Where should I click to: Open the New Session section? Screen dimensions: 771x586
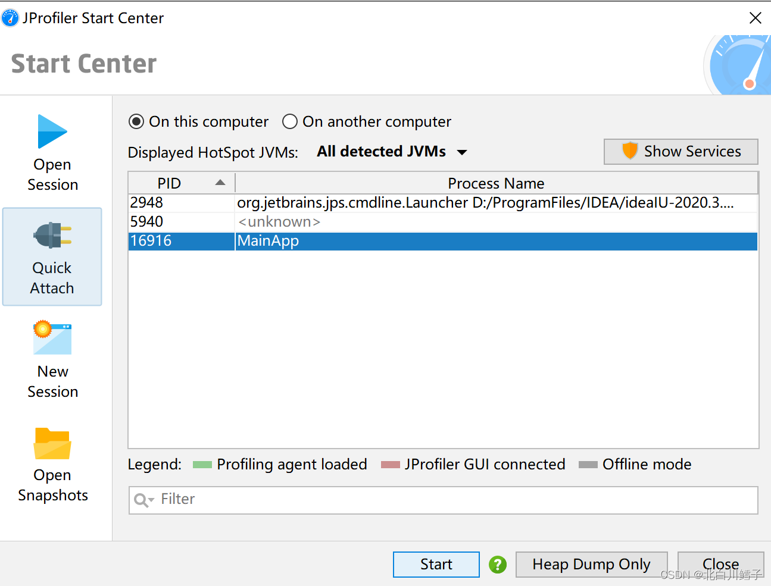[x=52, y=361]
